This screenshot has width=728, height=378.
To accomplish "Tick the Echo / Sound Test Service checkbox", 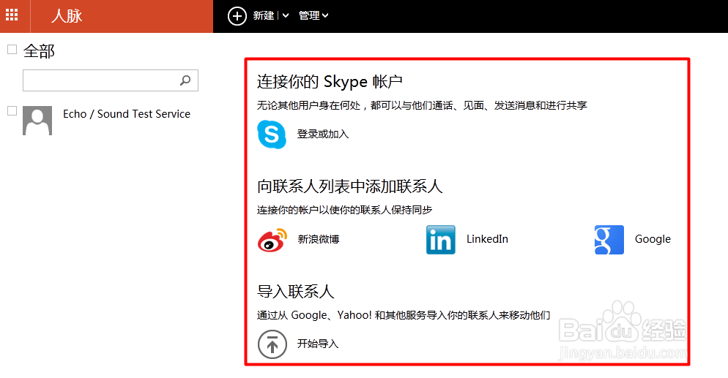I will [x=12, y=111].
